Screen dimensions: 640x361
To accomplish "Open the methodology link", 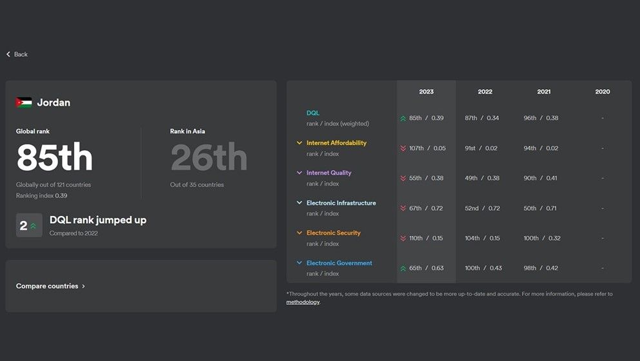I will point(303,302).
